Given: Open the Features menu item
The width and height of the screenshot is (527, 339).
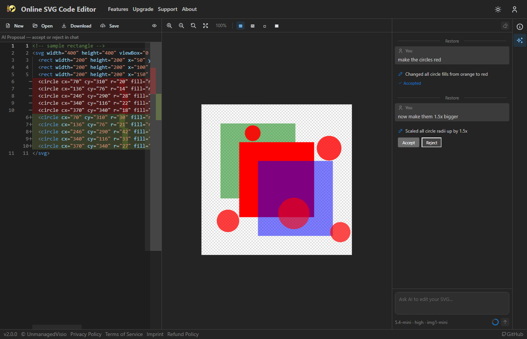Looking at the screenshot, I should pos(118,9).
